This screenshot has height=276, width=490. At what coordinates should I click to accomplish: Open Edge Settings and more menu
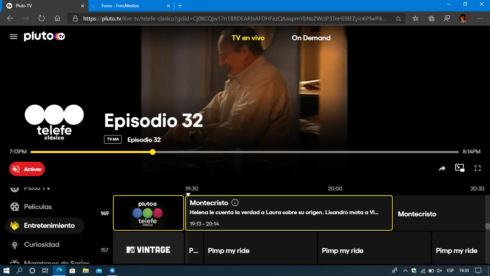click(x=480, y=18)
